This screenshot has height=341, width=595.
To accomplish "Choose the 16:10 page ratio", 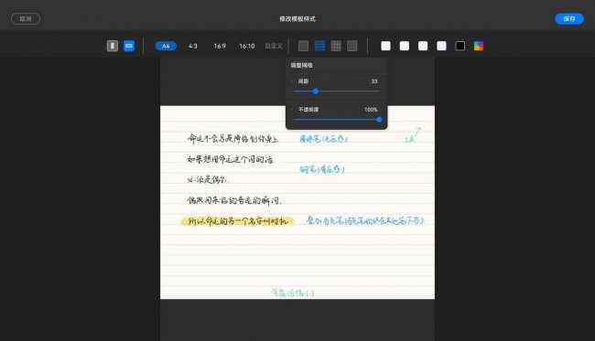I will click(247, 46).
